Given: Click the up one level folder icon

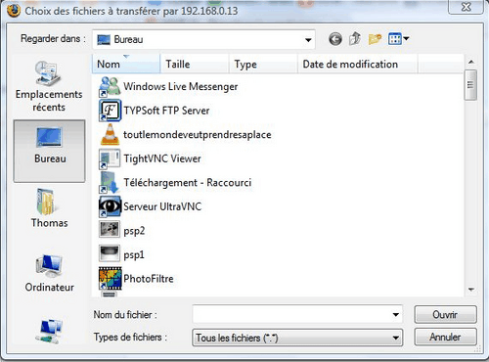Looking at the screenshot, I should 355,39.
